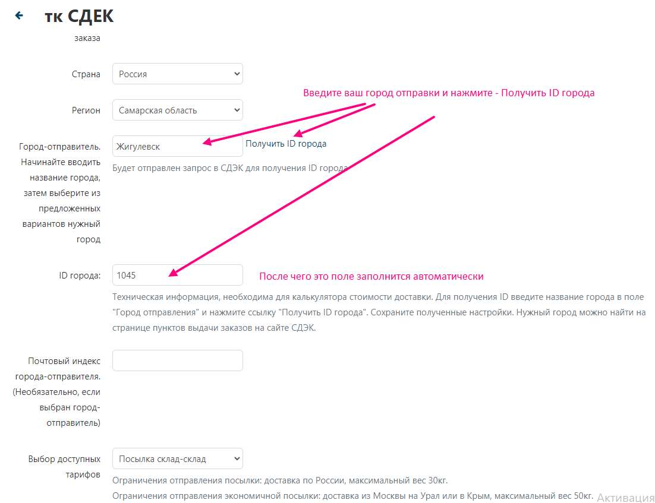Click the Получить ID города link
Image resolution: width=655 pixels, height=503 pixels.
pos(286,144)
